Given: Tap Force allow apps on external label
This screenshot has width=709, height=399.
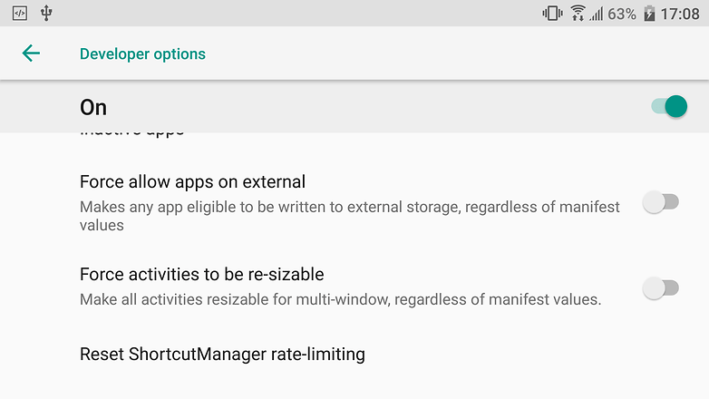Looking at the screenshot, I should 192,182.
